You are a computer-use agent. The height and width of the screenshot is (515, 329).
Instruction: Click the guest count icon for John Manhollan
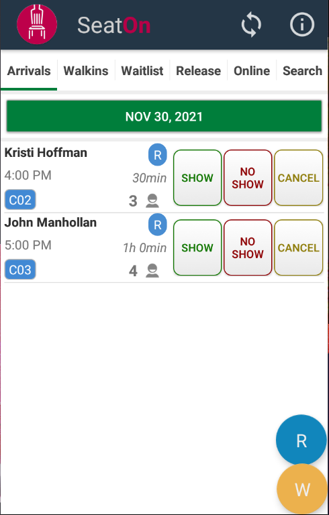pyautogui.click(x=152, y=271)
